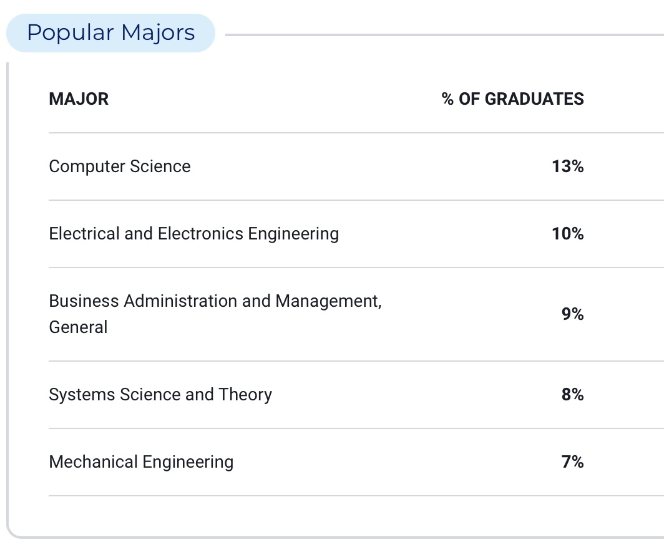
Task: Click the 7% value for Mechanical Engineering
Action: pos(572,461)
